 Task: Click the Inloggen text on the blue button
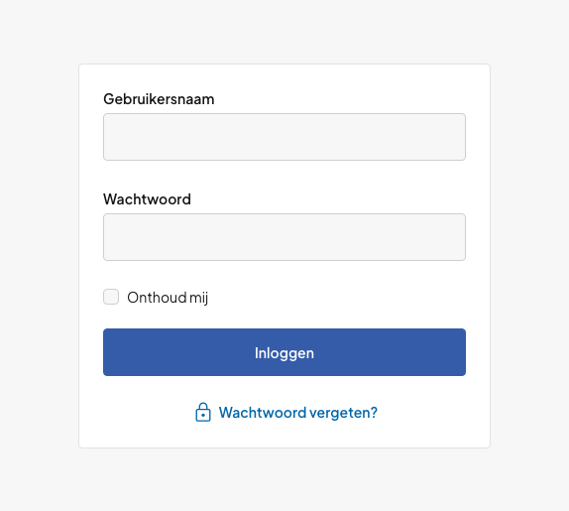pyautogui.click(x=284, y=353)
